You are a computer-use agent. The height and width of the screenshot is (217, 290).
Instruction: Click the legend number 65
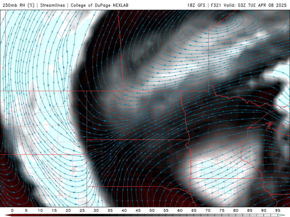[194, 210]
